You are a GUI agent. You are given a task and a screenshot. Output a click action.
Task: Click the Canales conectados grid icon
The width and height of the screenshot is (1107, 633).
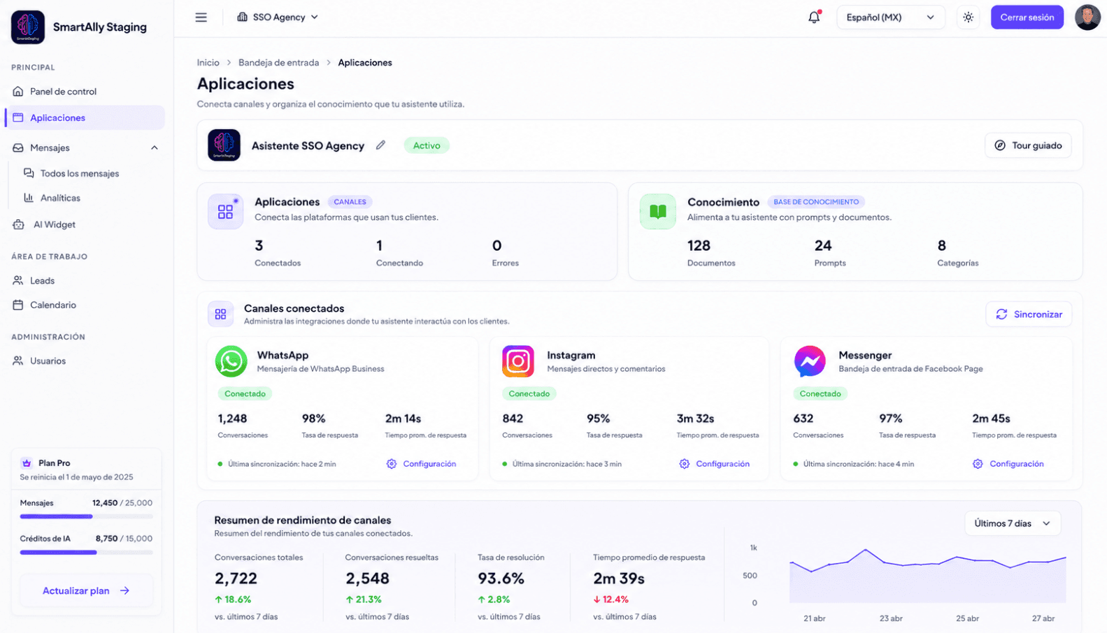(220, 314)
